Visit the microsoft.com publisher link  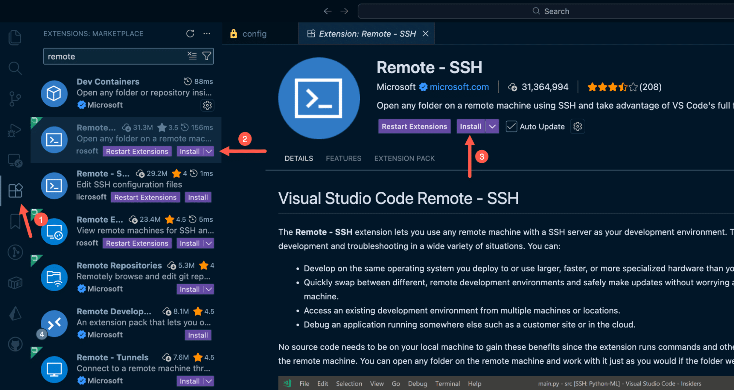[459, 87]
